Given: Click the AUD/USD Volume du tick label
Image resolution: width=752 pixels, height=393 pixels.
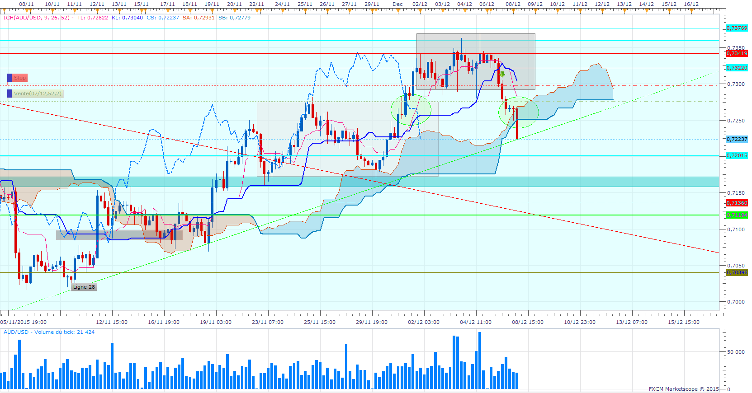Looking at the screenshot, I should coord(49,332).
